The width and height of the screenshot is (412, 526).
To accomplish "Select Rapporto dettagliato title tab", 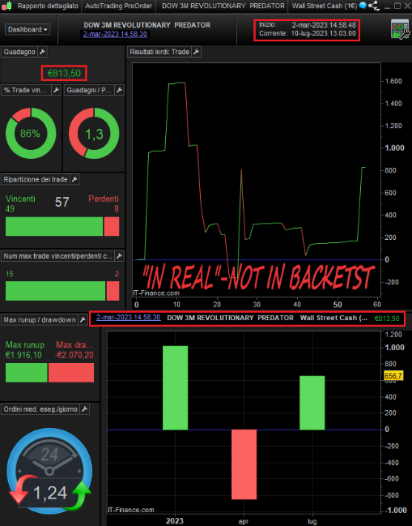I will click(x=48, y=6).
